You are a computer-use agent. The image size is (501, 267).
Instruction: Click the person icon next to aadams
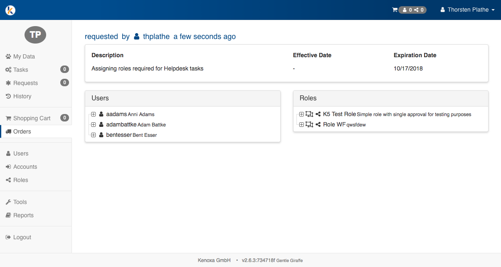(x=101, y=114)
